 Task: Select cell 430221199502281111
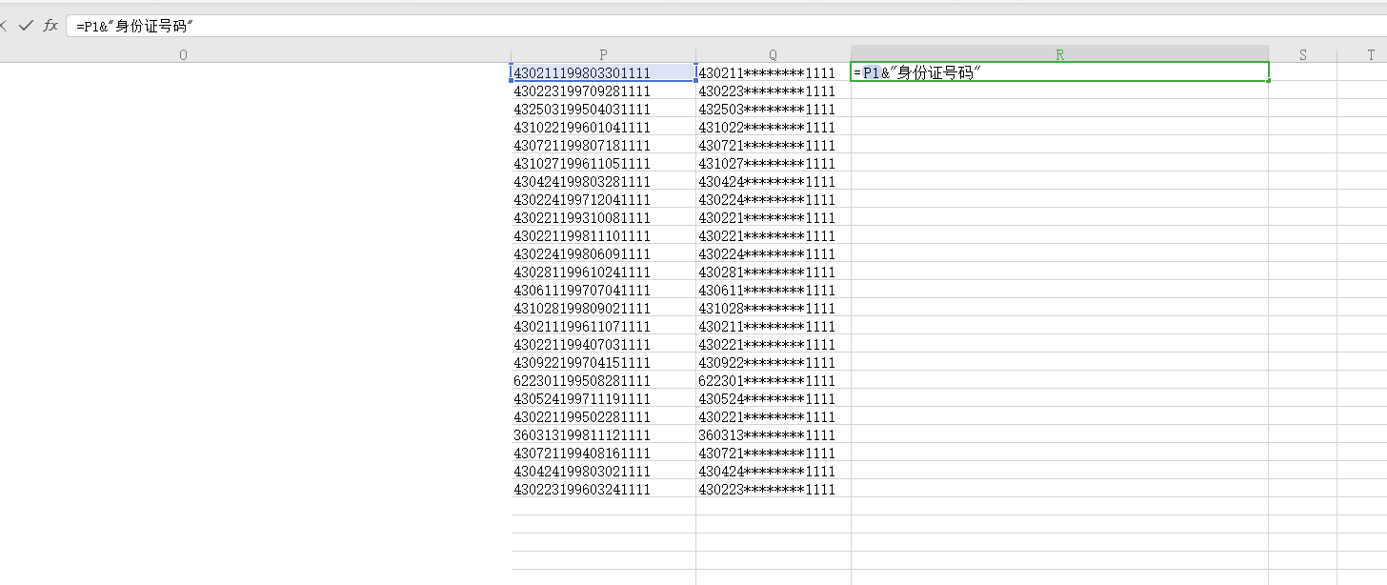point(603,416)
